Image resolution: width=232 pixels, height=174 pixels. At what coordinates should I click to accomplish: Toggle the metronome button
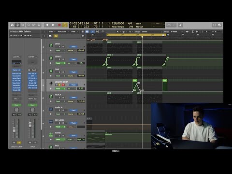click(x=180, y=25)
